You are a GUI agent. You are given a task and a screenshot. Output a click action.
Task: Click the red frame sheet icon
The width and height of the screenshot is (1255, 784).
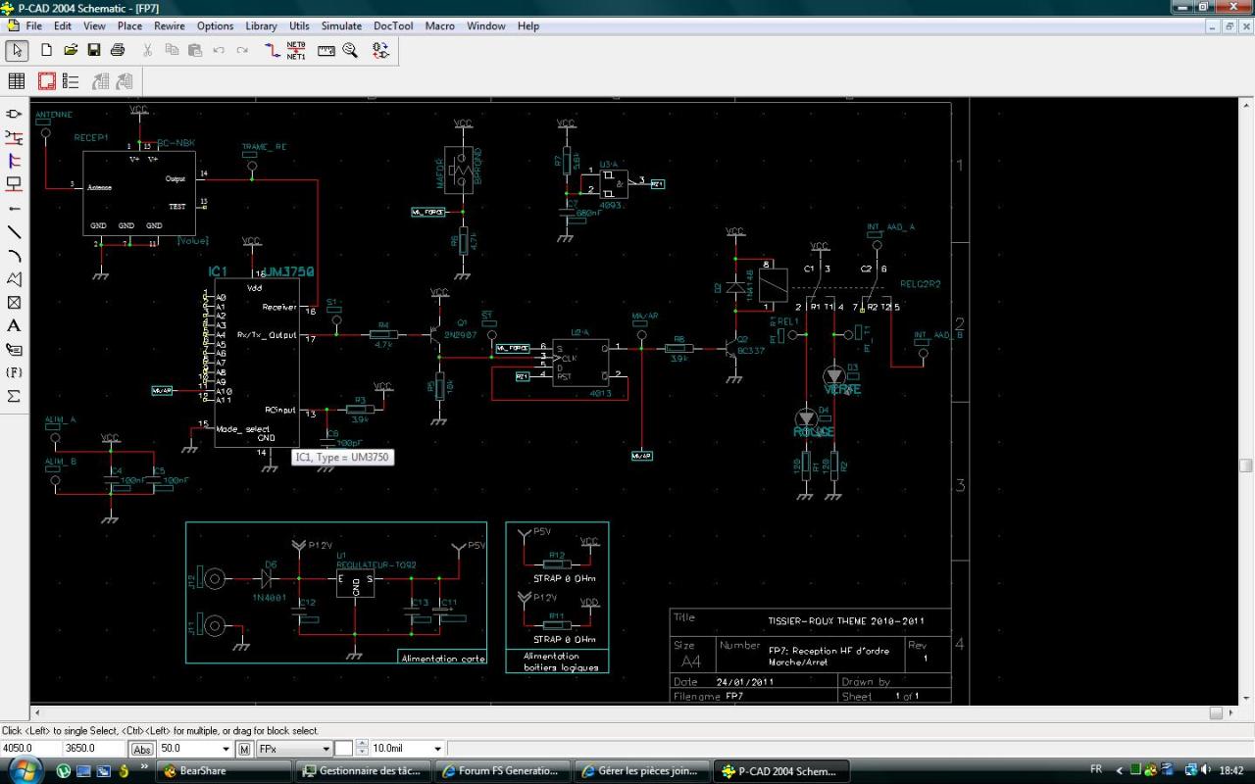46,81
